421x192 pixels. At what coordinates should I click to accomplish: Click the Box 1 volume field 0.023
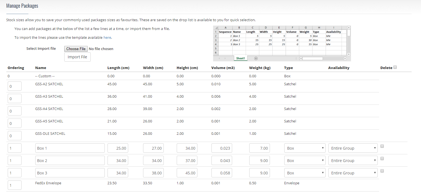(x=222, y=148)
